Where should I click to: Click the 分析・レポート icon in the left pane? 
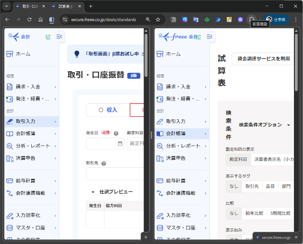[10, 146]
